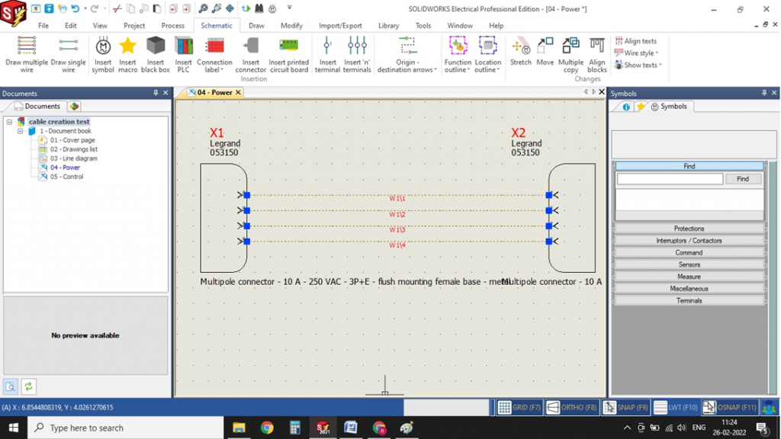Switch to the Draw ribbon tab
The image size is (781, 439).
point(256,25)
